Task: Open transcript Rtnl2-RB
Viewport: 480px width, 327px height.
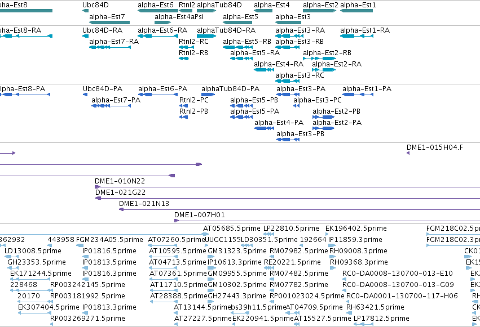Action: (193, 53)
